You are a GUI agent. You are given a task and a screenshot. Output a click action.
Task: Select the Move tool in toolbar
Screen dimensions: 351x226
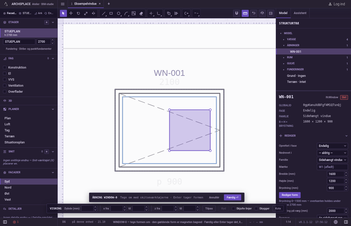point(71,13)
